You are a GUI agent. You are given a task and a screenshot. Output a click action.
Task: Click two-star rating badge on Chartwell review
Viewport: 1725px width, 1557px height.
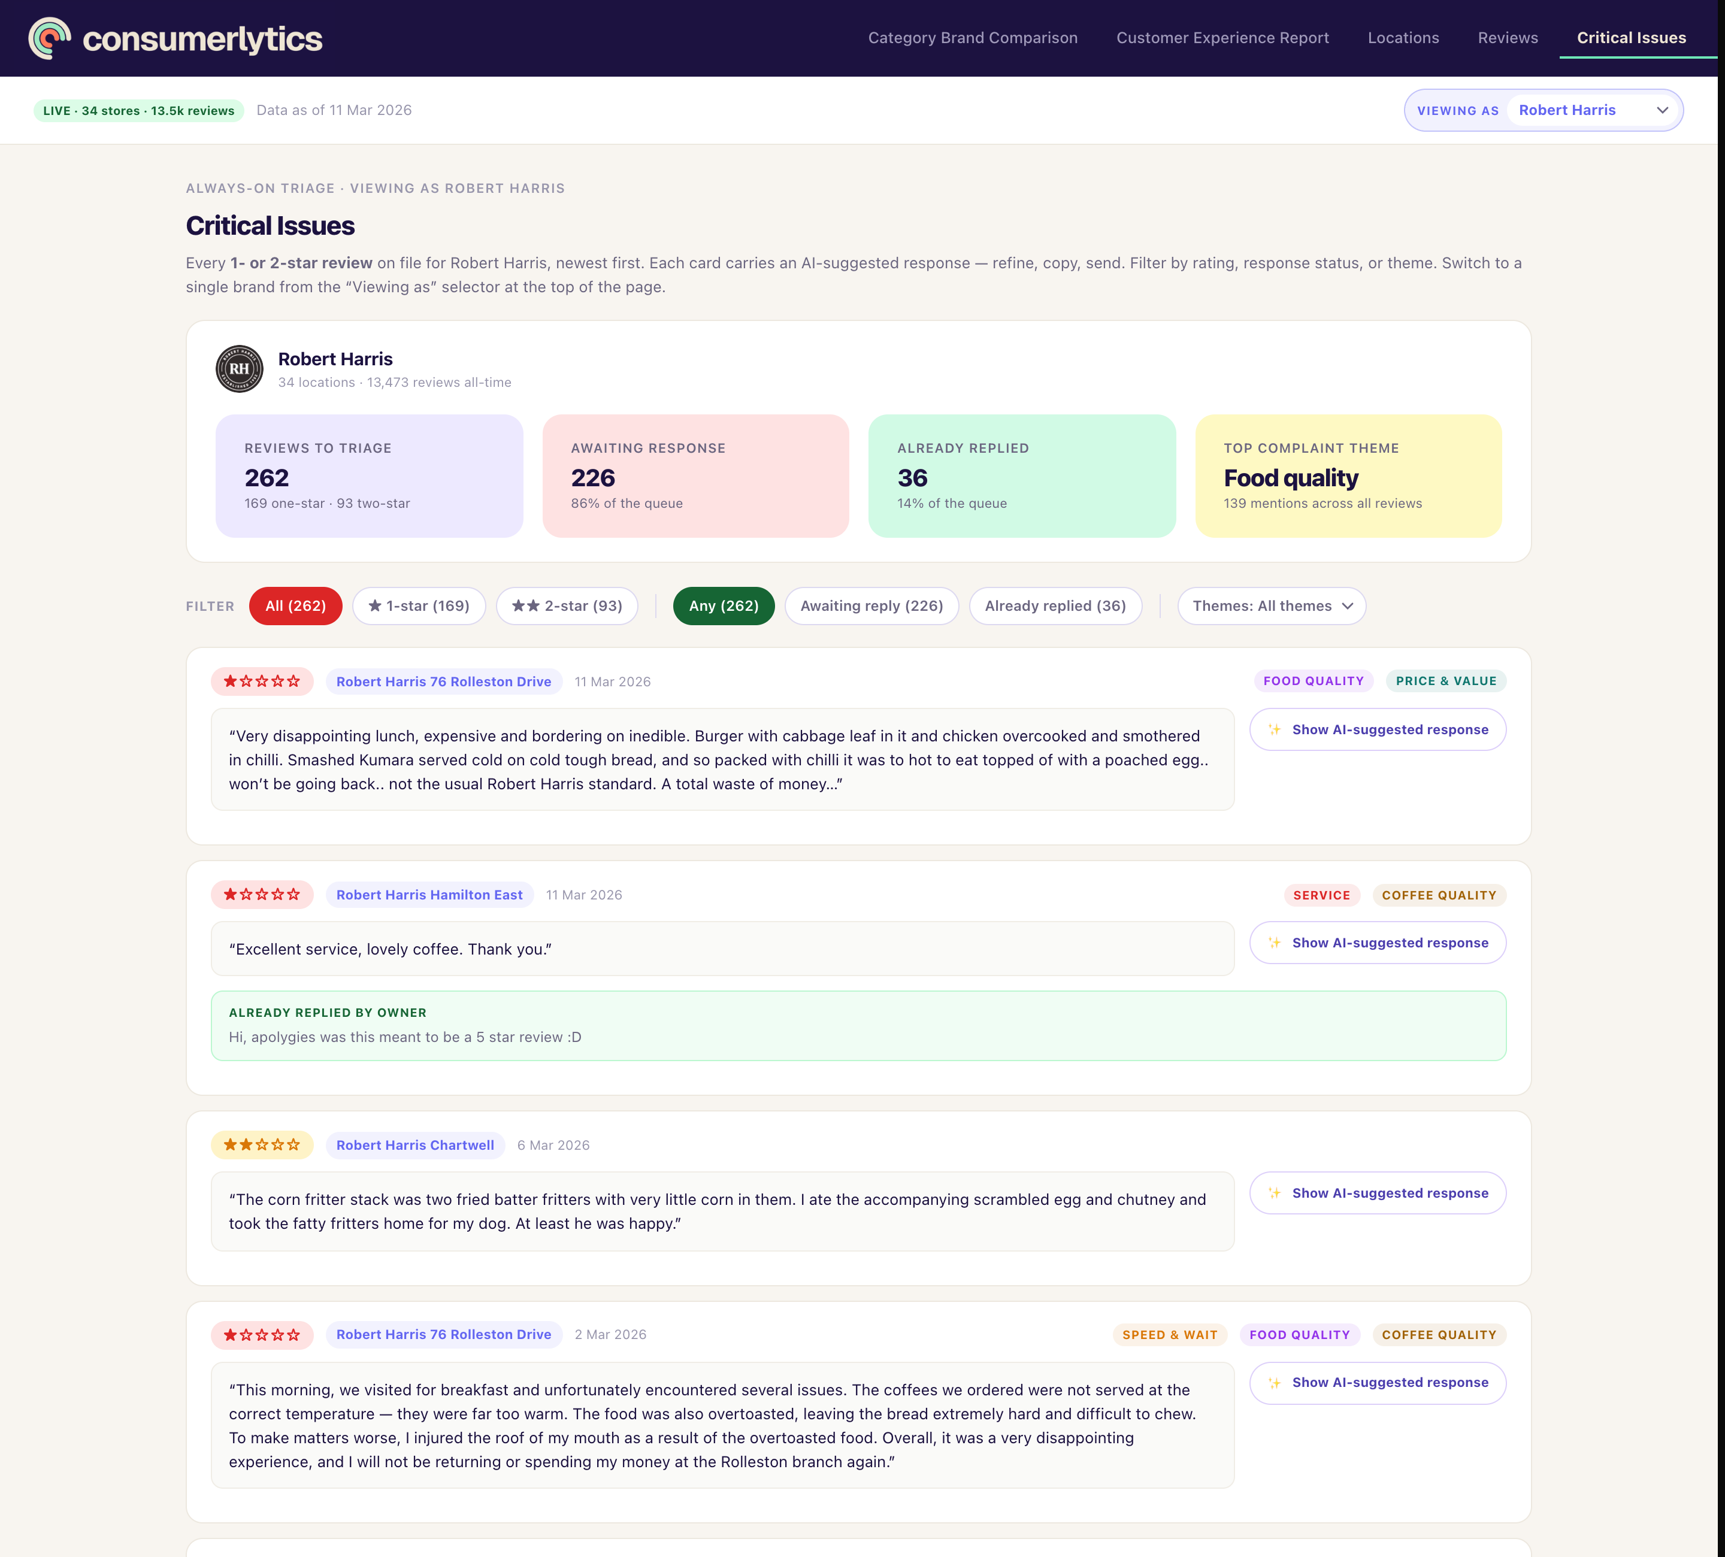[262, 1146]
